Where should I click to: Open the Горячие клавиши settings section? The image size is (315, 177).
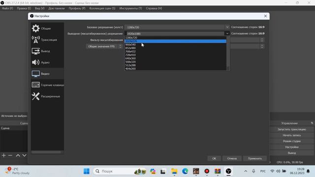[x=47, y=85]
